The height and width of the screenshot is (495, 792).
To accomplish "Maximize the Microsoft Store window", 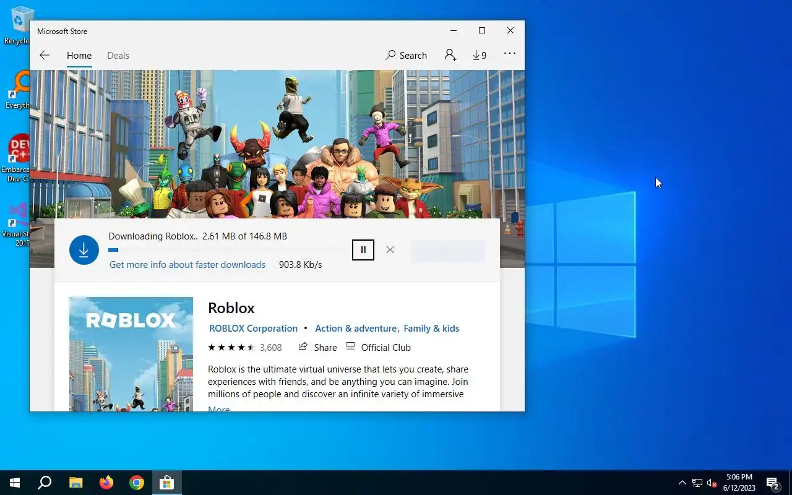I will [x=482, y=30].
